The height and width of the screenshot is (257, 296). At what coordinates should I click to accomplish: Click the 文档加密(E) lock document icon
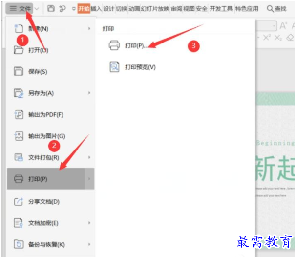[x=18, y=223]
